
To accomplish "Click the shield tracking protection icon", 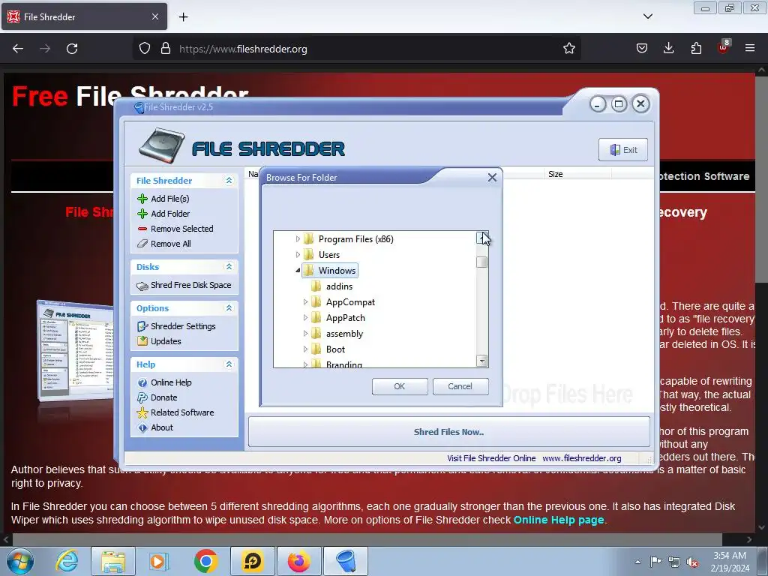I will point(145,49).
